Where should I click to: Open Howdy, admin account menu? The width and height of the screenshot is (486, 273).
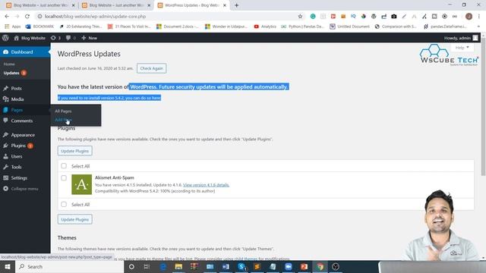(x=461, y=38)
